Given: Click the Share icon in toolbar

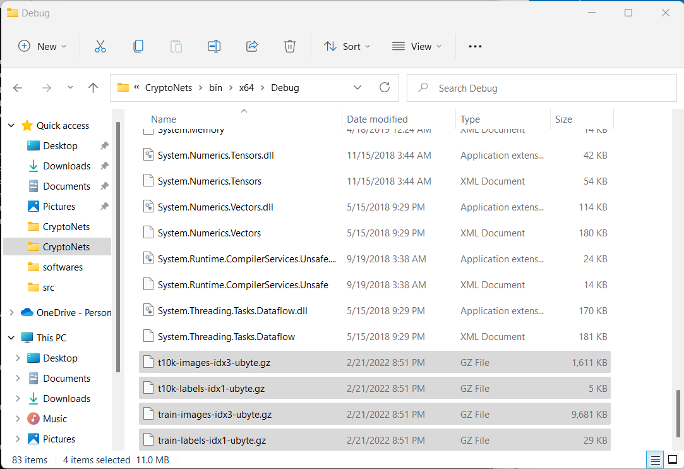Looking at the screenshot, I should [252, 46].
